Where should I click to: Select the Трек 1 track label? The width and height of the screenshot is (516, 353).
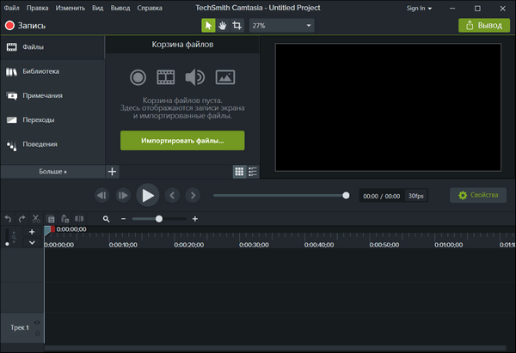click(20, 328)
